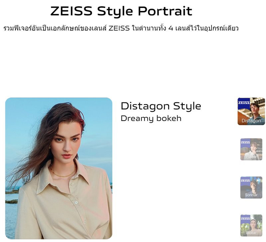The image size is (266, 242).
Task: Click the "Planar" label text on its thumbnail
Action: (x=251, y=157)
